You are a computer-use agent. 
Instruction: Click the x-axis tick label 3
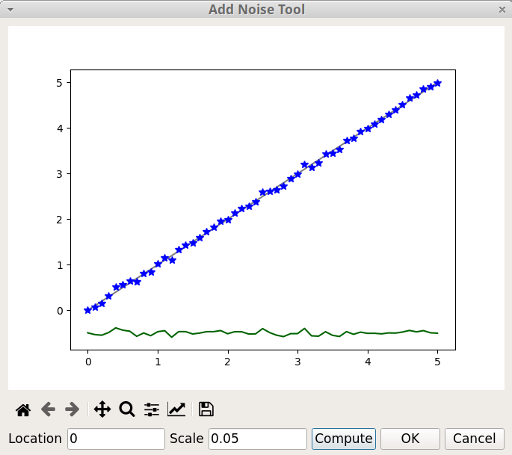297,362
